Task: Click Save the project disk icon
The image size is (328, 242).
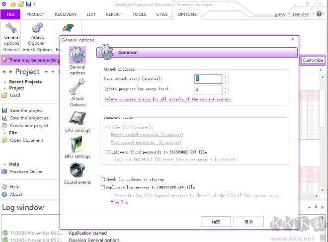Action: pyautogui.click(x=4, y=110)
